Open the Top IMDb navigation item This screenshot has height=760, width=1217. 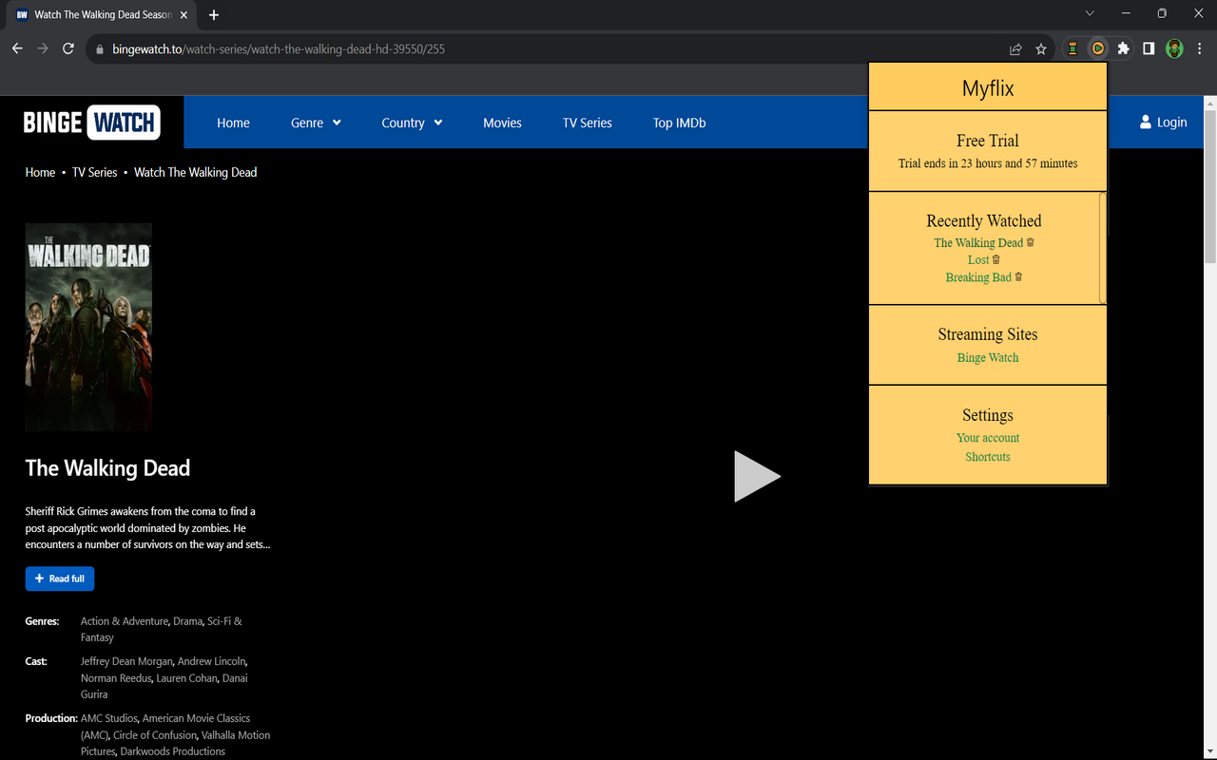tap(679, 123)
